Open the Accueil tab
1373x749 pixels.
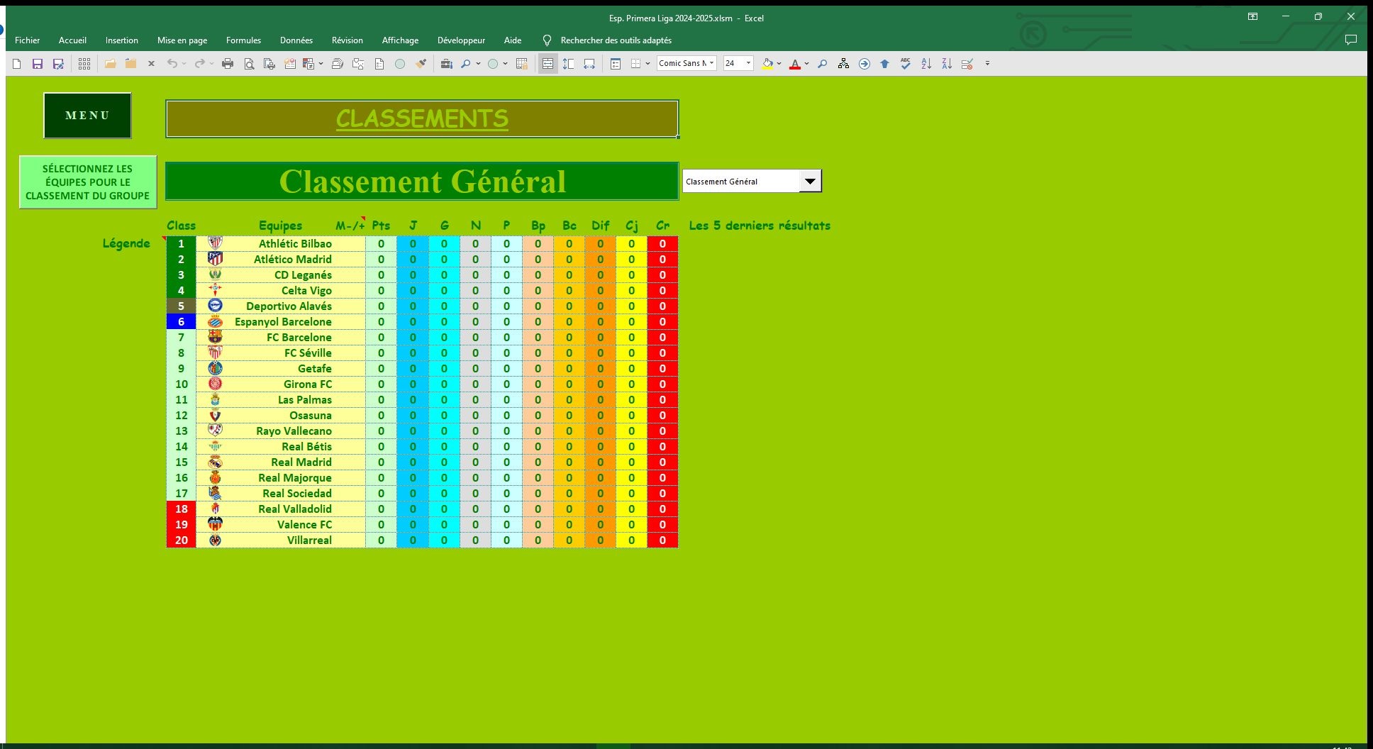click(72, 40)
